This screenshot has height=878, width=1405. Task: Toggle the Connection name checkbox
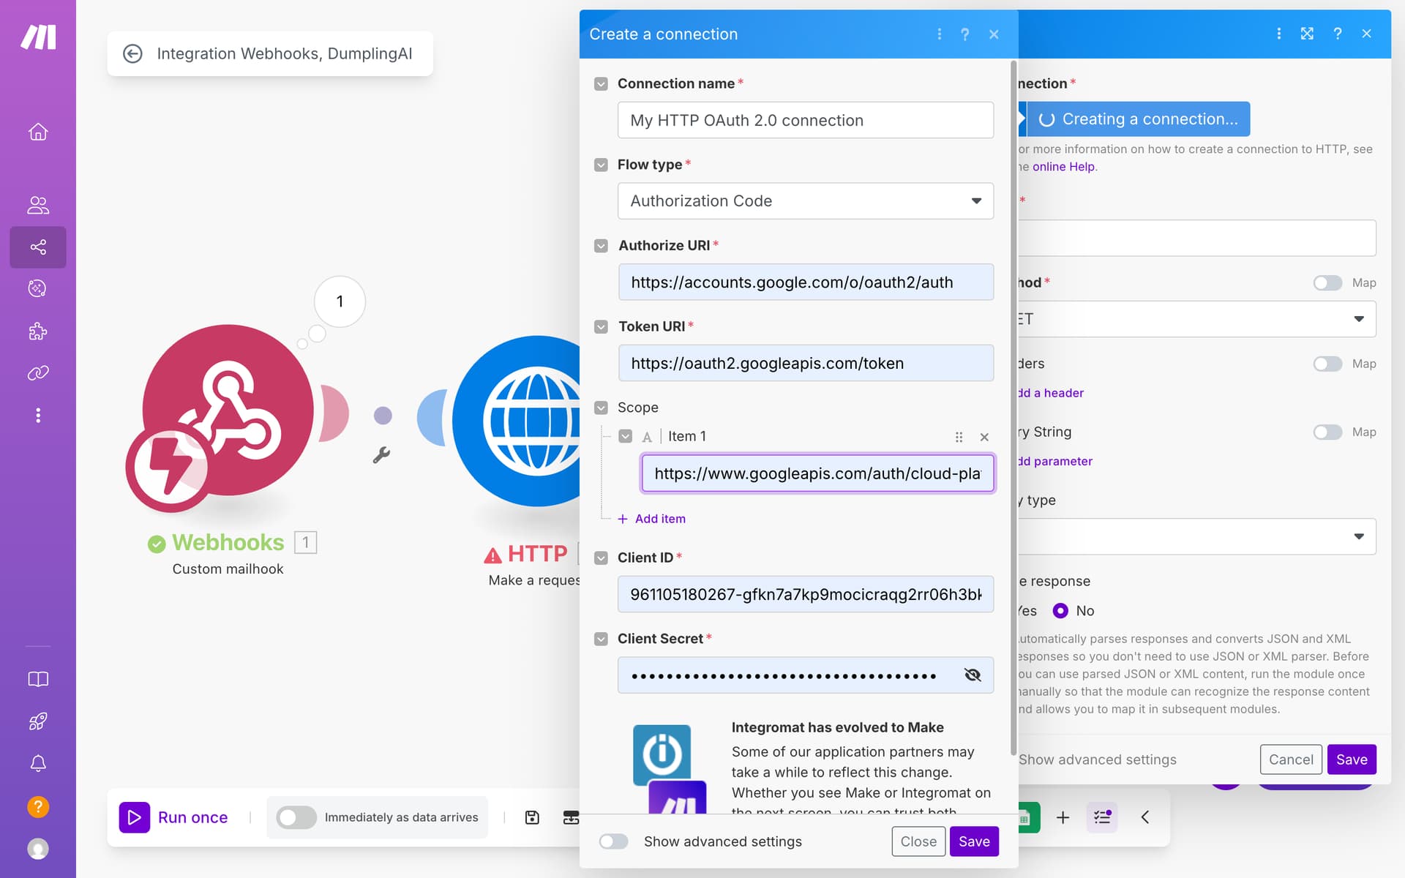click(601, 83)
